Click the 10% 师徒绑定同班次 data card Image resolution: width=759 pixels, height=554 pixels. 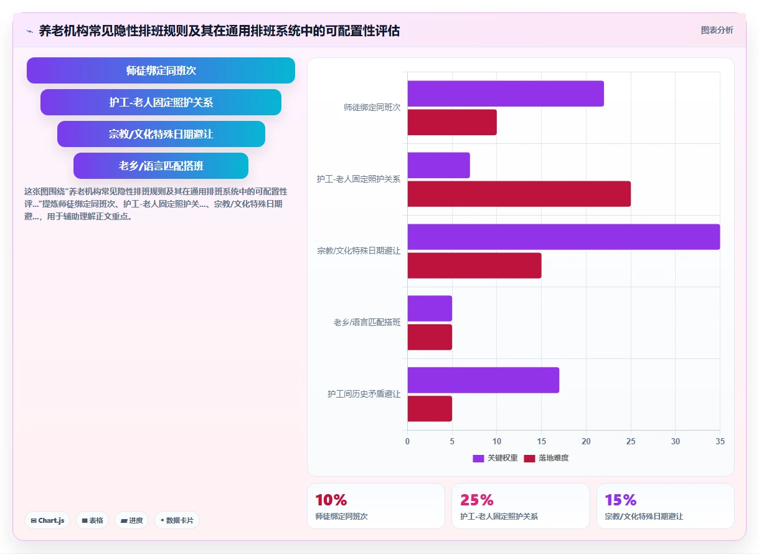coord(376,506)
